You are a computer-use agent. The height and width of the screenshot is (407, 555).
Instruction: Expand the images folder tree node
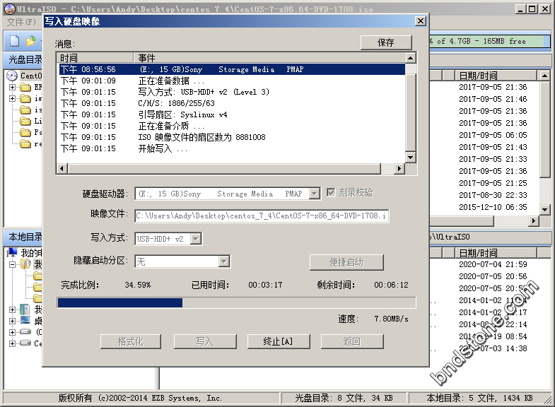click(x=13, y=98)
